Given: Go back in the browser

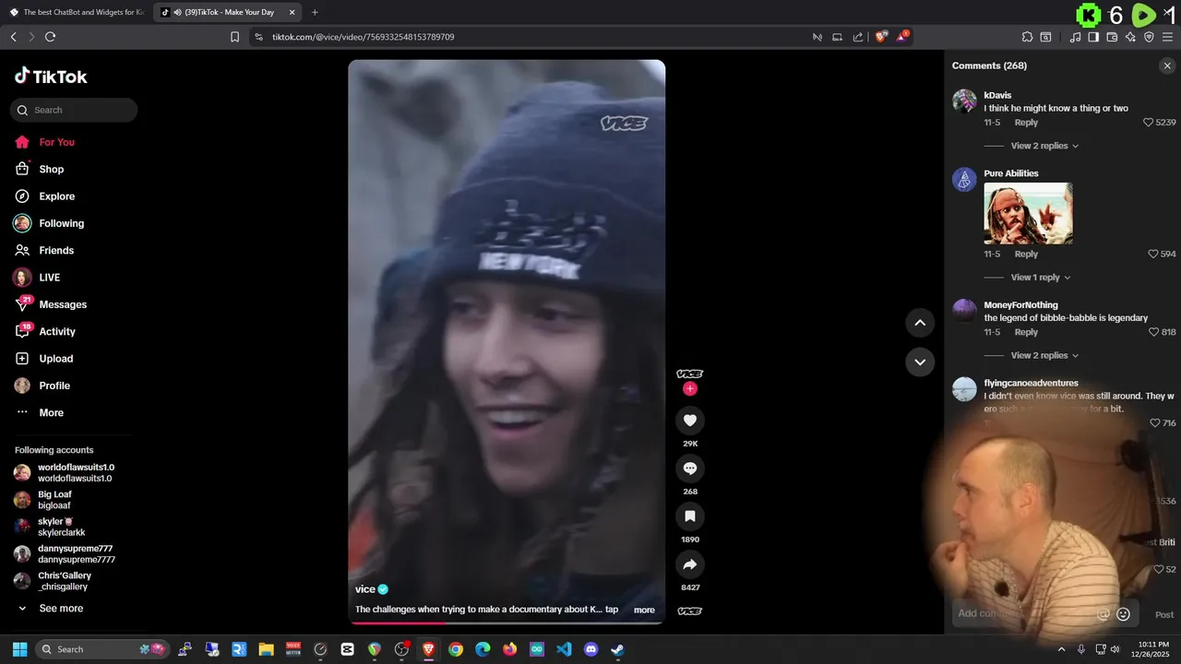Looking at the screenshot, I should click(13, 37).
